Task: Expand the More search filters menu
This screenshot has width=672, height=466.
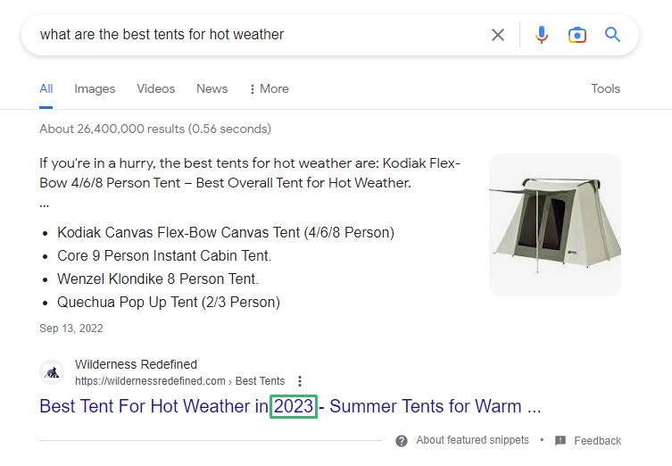Action: point(269,88)
